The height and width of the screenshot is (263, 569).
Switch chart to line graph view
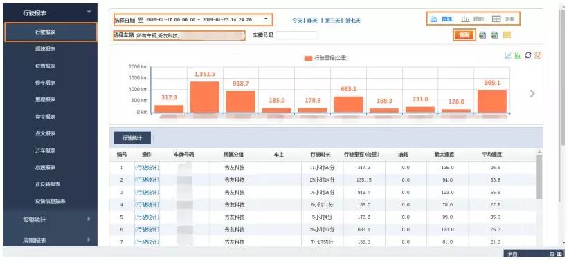[508, 56]
